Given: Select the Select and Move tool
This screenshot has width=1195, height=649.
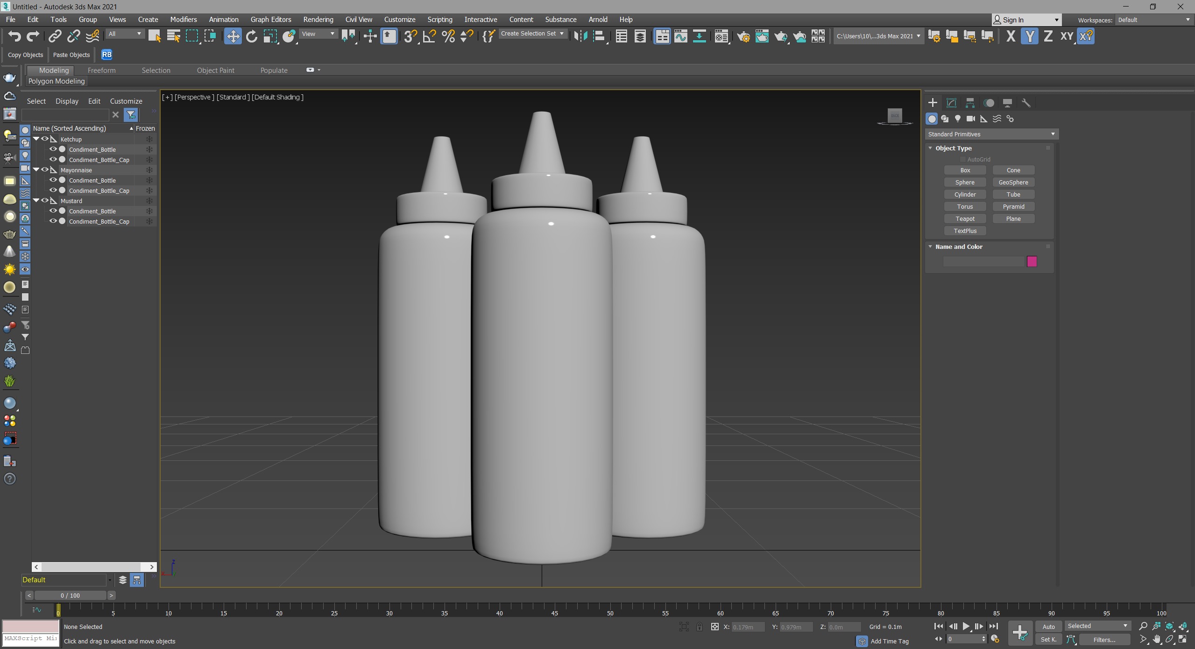Looking at the screenshot, I should [x=233, y=36].
